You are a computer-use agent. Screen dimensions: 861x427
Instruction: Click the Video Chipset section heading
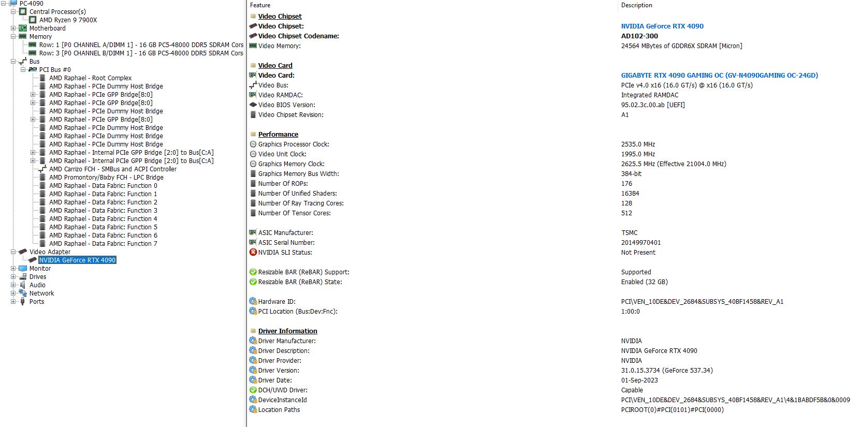280,16
